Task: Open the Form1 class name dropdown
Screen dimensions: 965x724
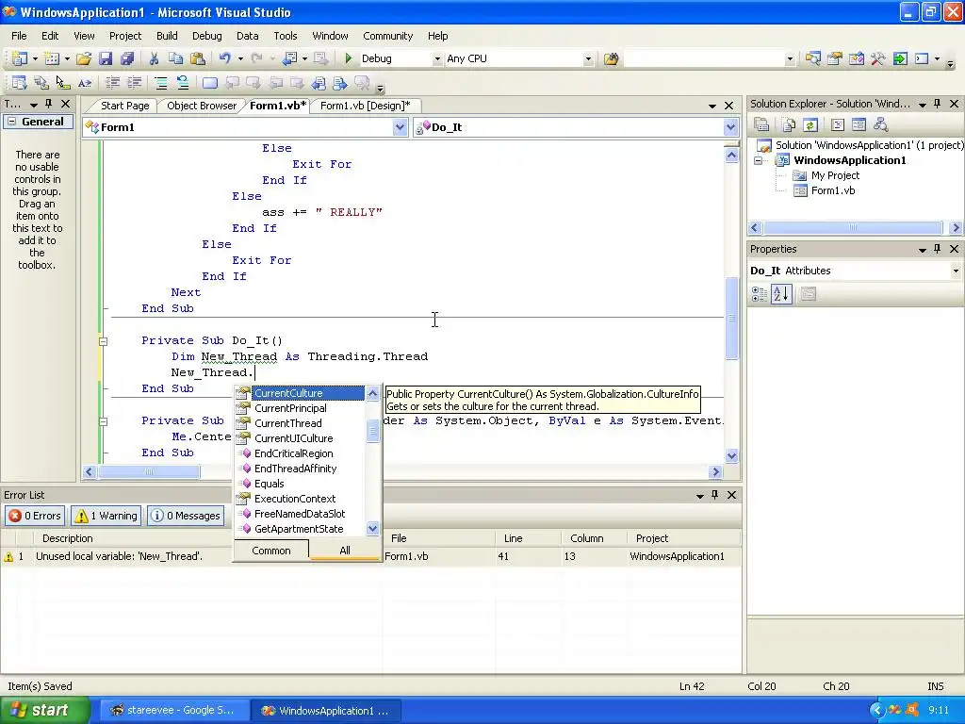Action: click(400, 127)
